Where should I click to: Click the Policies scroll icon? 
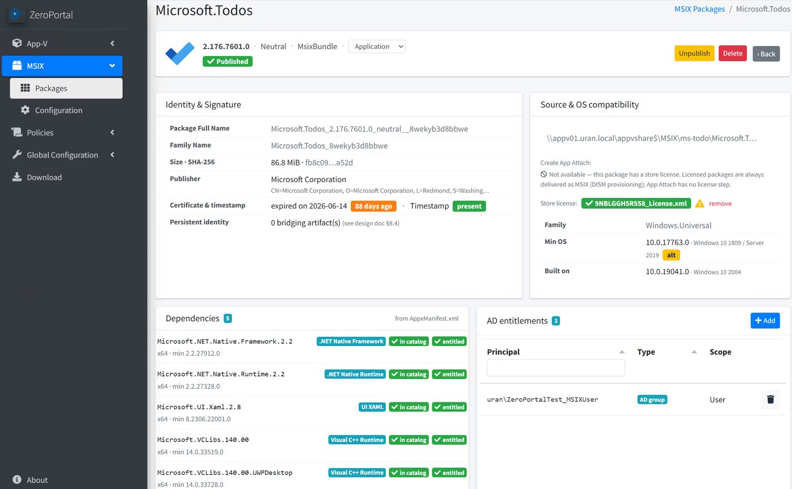16,132
